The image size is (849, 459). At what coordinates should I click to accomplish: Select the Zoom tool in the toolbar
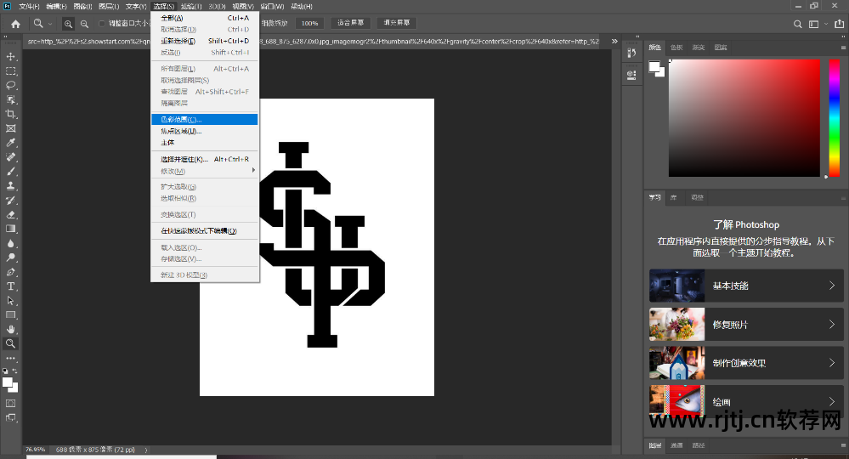click(11, 343)
